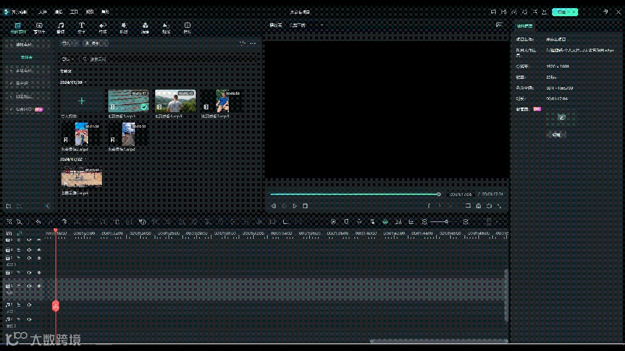625x351 pixels.
Task: Click the timeline zoom-in plus icon
Action: tap(466, 221)
